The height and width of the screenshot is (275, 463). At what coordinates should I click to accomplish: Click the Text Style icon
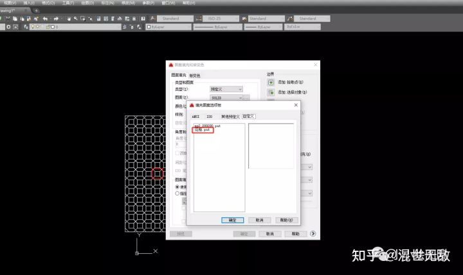(x=152, y=19)
